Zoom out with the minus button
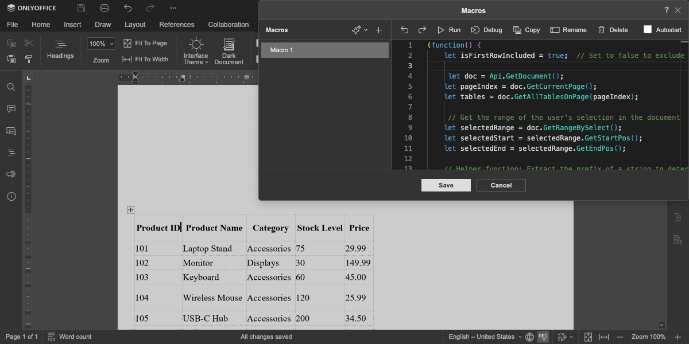 [621, 337]
